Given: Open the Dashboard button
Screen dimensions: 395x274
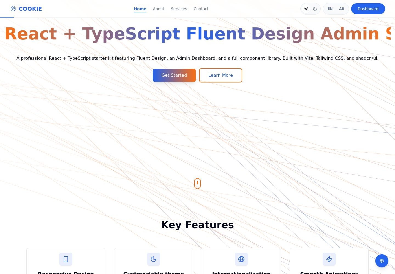Looking at the screenshot, I should (368, 9).
